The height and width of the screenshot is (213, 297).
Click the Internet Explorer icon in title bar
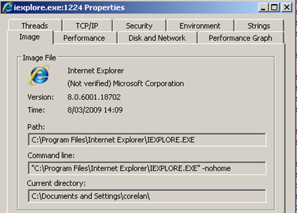click(x=8, y=7)
